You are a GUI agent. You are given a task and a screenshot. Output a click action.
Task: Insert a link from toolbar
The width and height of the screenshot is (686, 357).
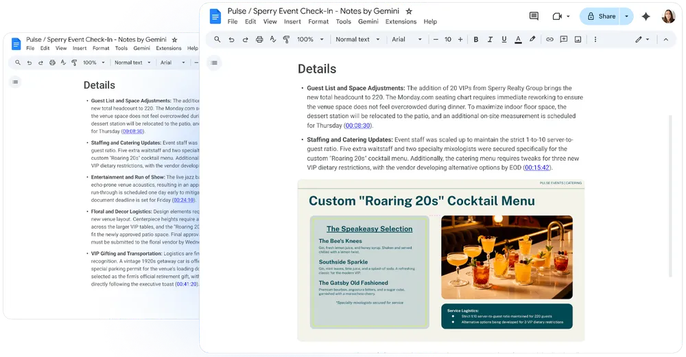coord(549,39)
